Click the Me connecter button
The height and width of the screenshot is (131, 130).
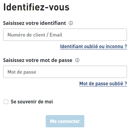(x=65, y=121)
